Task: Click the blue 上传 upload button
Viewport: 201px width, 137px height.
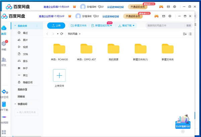Action: 56,26
